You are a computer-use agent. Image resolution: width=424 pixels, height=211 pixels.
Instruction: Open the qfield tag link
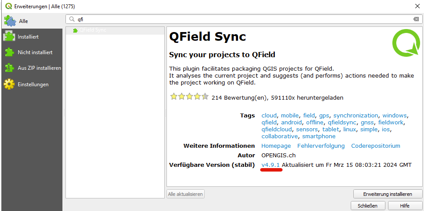tap(269, 123)
